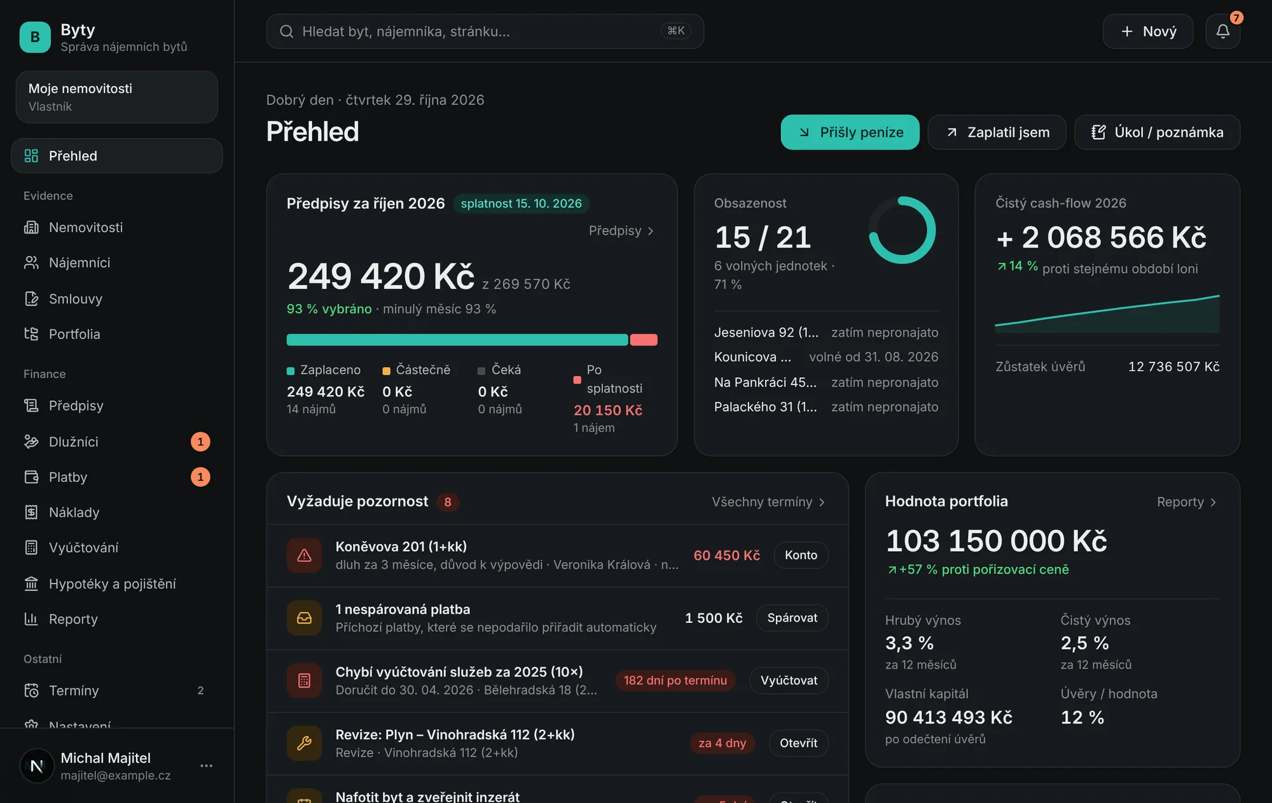Click the Nemovitosti building icon

[31, 227]
